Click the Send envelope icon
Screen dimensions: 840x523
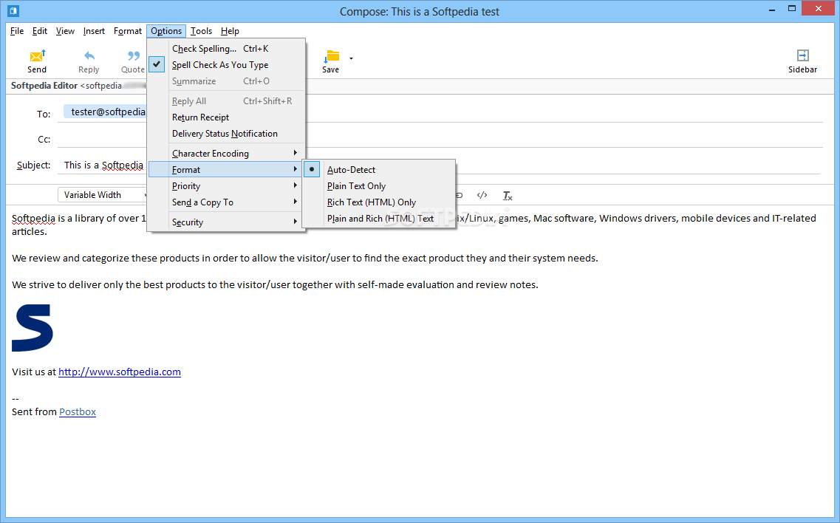click(x=37, y=55)
